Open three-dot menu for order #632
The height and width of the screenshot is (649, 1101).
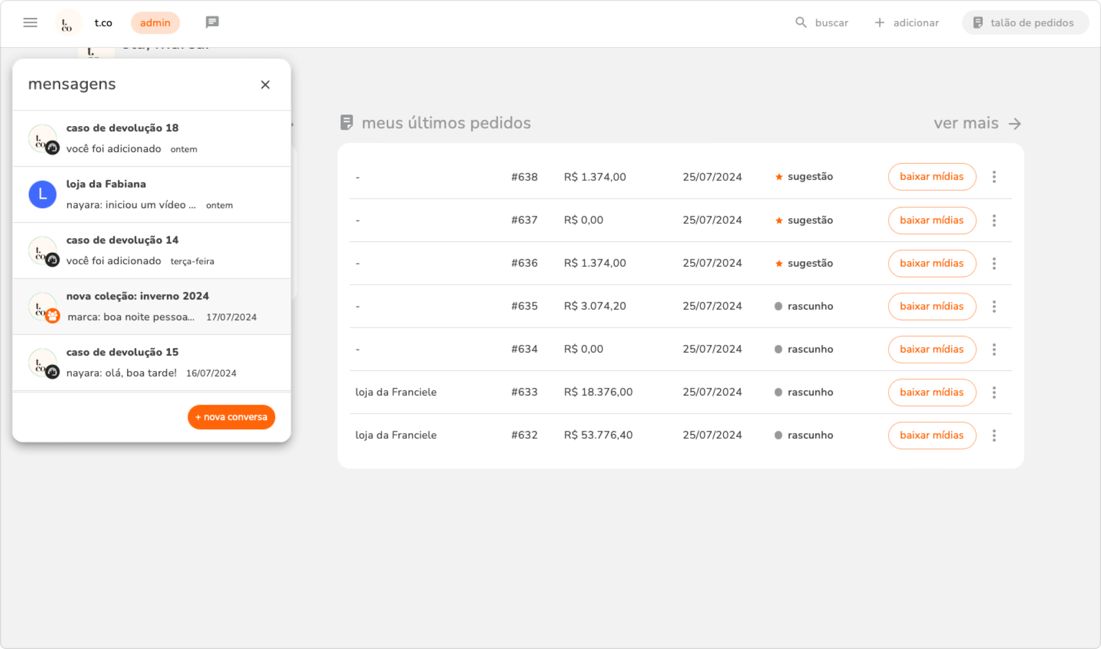(x=994, y=435)
